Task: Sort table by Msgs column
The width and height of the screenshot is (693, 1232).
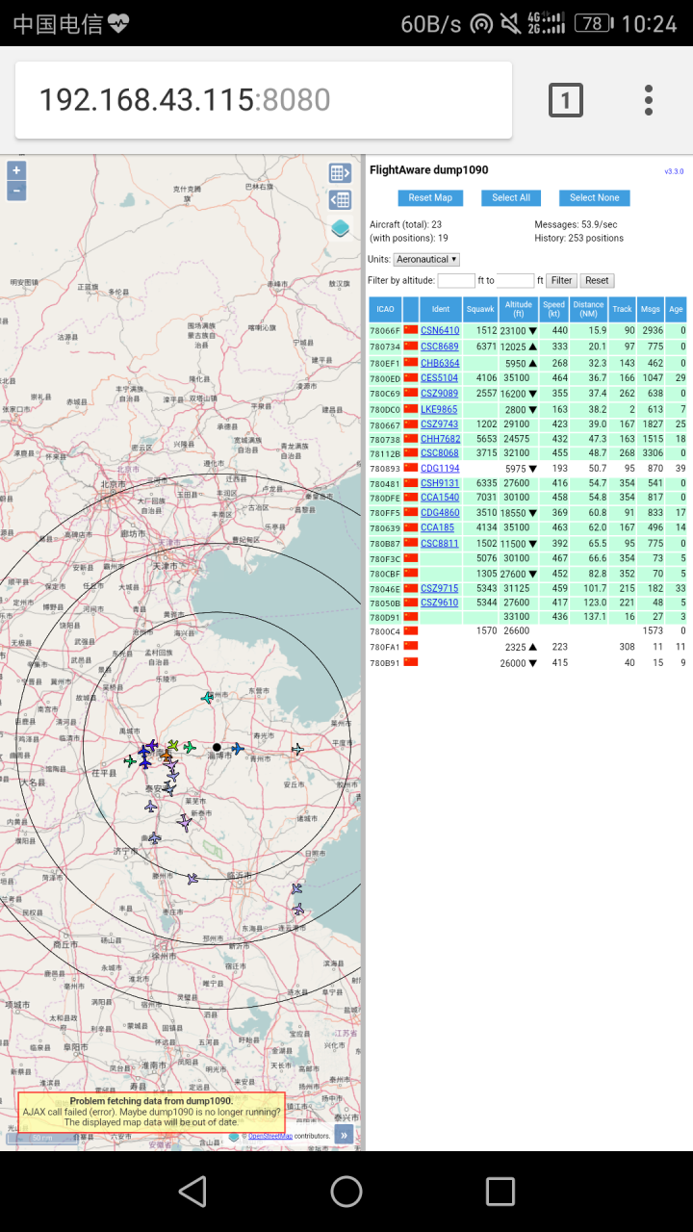Action: coord(651,309)
